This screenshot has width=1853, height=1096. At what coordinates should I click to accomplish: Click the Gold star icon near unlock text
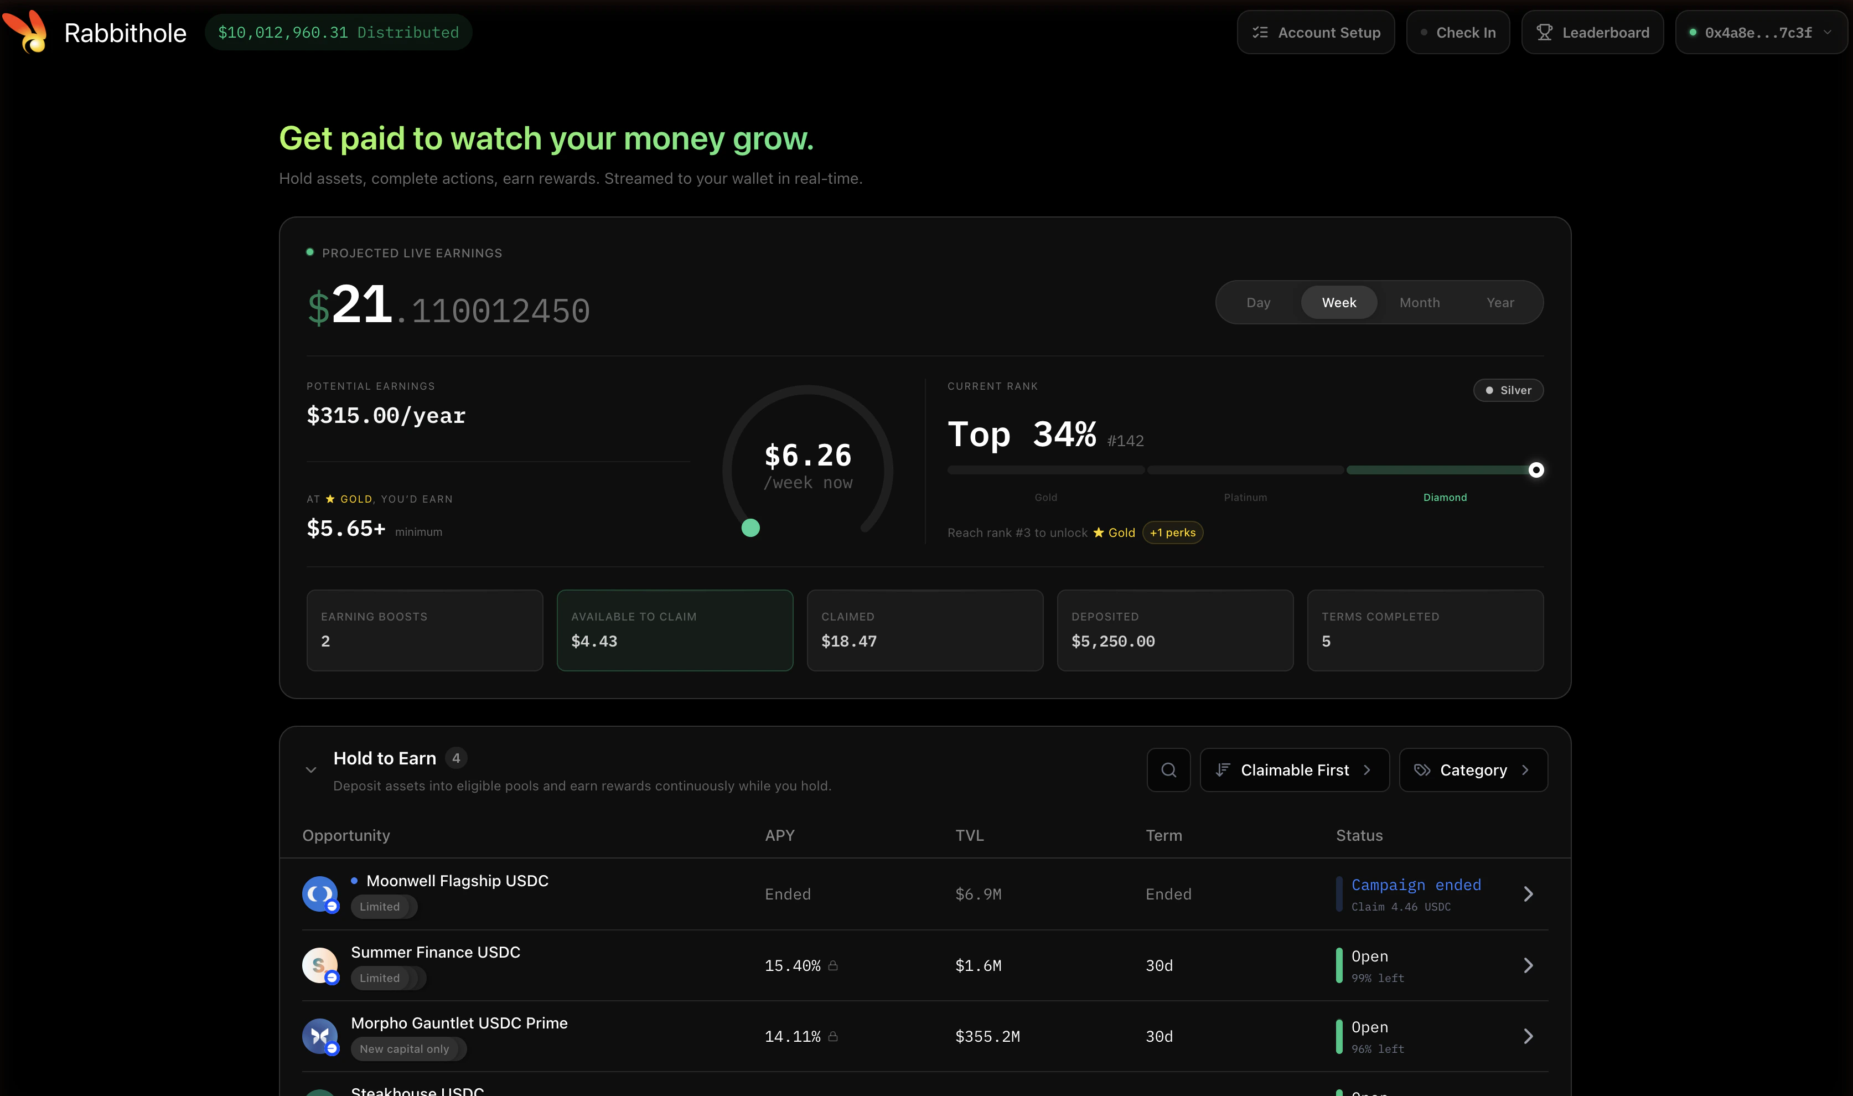click(1099, 533)
